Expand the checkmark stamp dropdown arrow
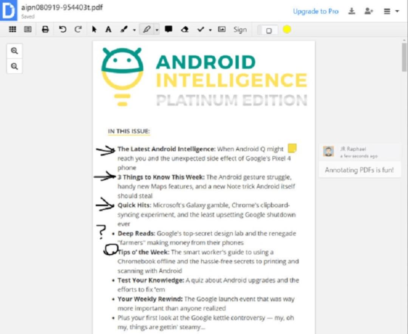This screenshot has width=408, height=334. (210, 30)
